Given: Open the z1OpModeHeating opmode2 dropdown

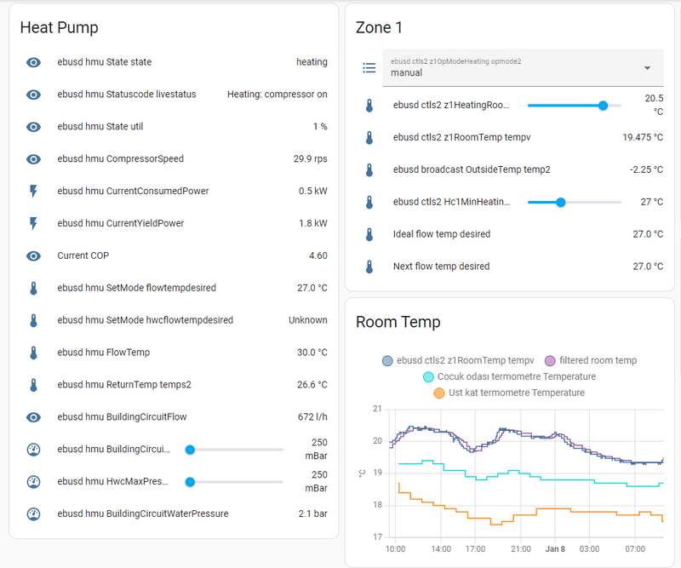Looking at the screenshot, I should pos(511,68).
